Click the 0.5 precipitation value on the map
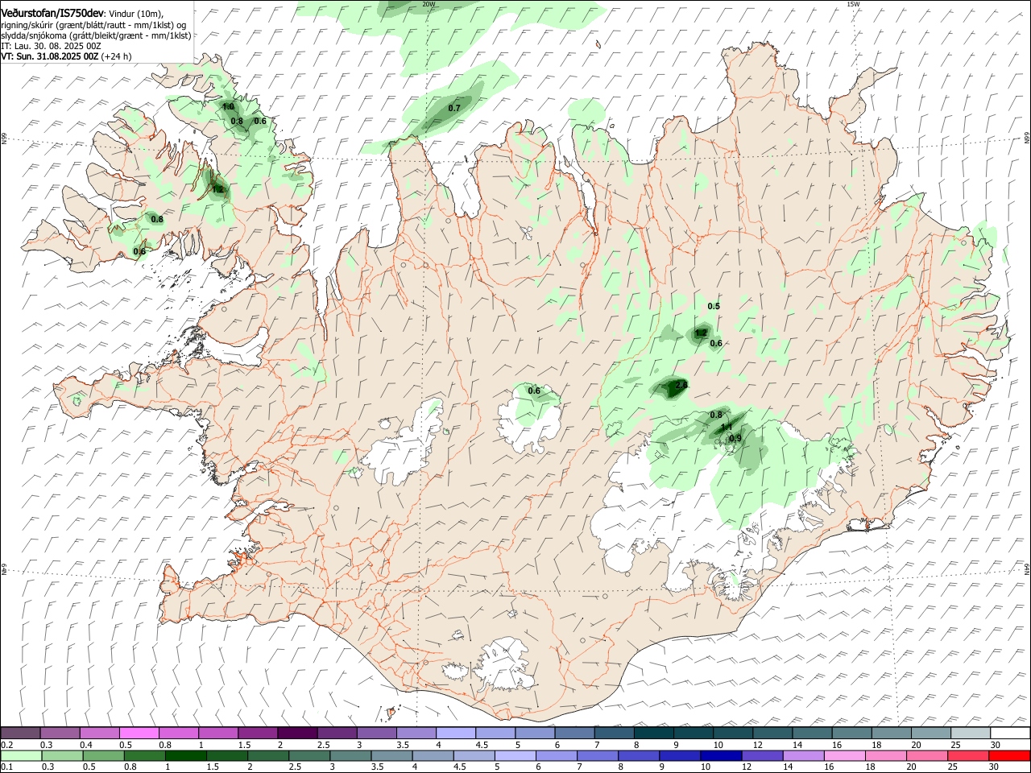This screenshot has width=1031, height=773. (x=714, y=306)
